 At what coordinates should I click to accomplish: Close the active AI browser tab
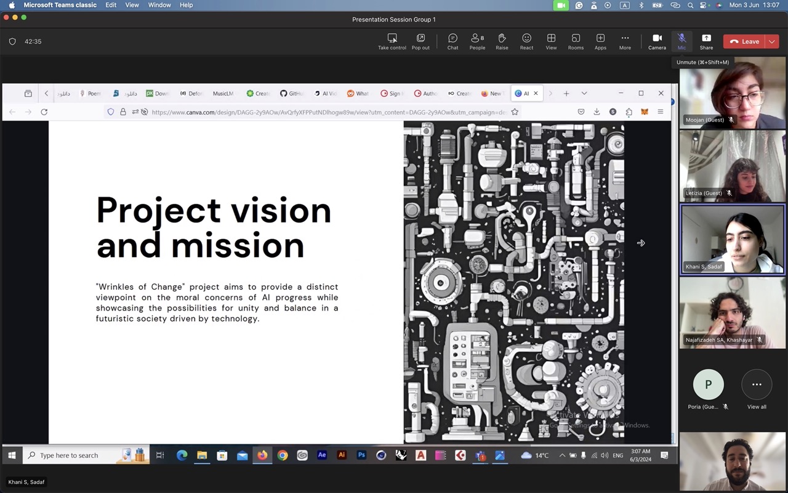[536, 94]
